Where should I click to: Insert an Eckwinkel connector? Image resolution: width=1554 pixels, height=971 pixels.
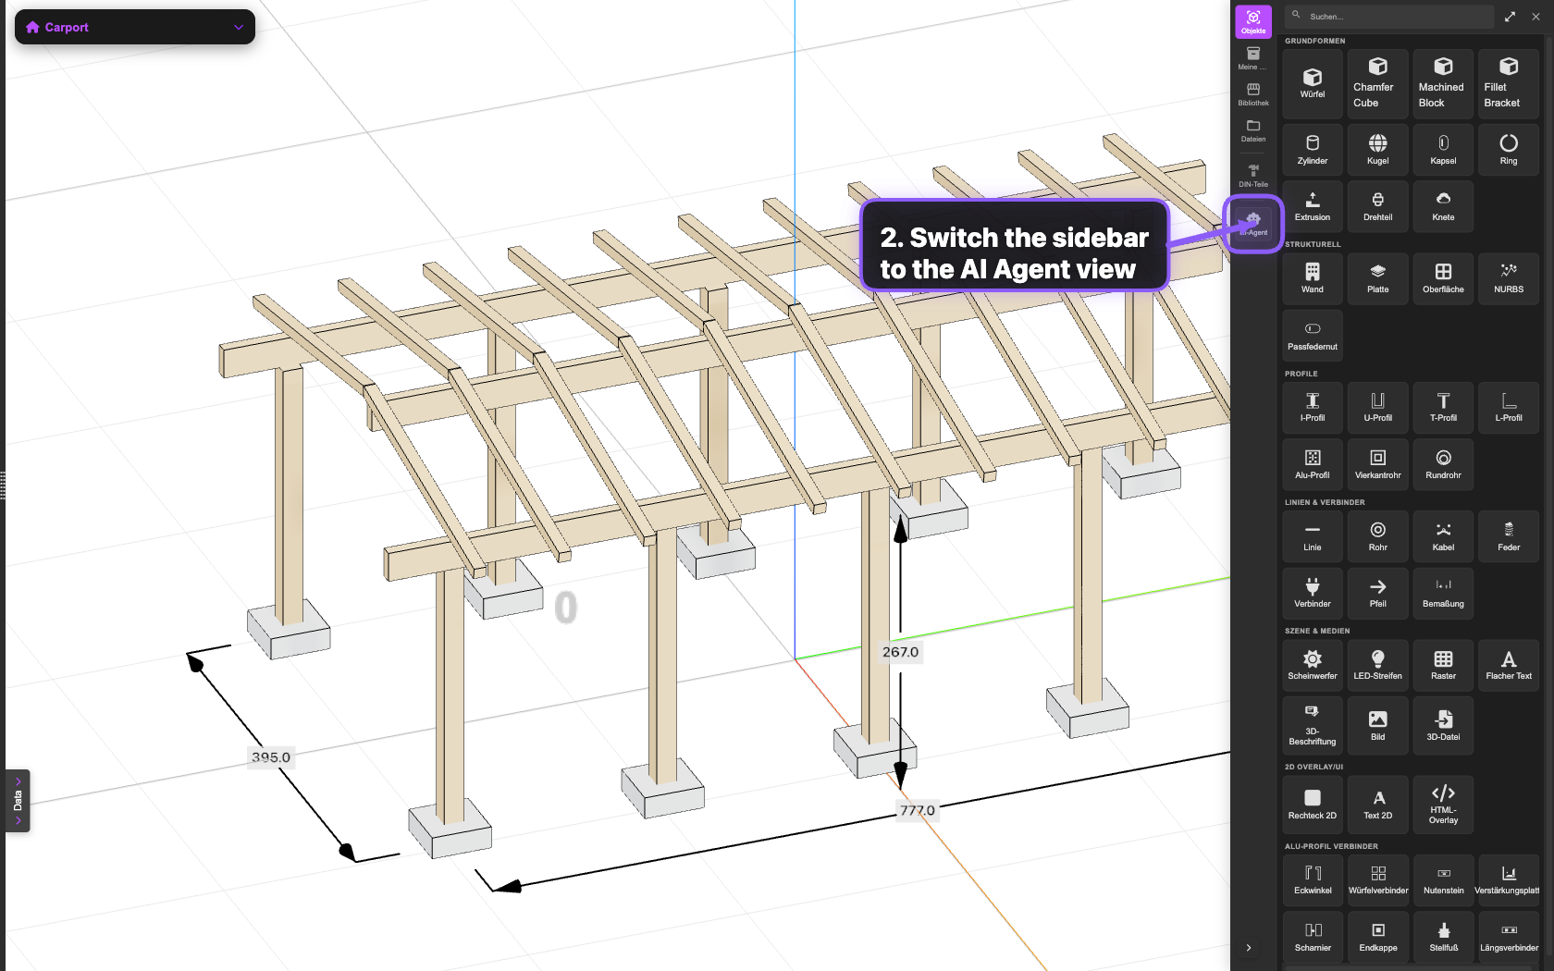tap(1312, 879)
